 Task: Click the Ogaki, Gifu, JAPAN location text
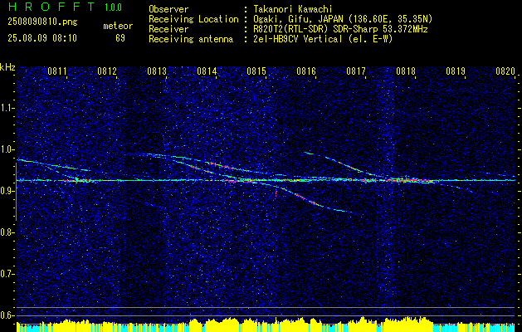point(343,19)
